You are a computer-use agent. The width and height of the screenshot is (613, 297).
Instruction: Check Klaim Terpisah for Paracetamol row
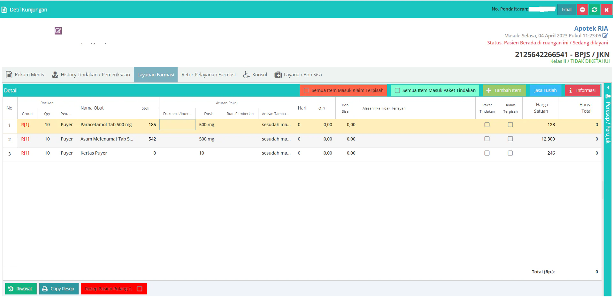click(510, 125)
